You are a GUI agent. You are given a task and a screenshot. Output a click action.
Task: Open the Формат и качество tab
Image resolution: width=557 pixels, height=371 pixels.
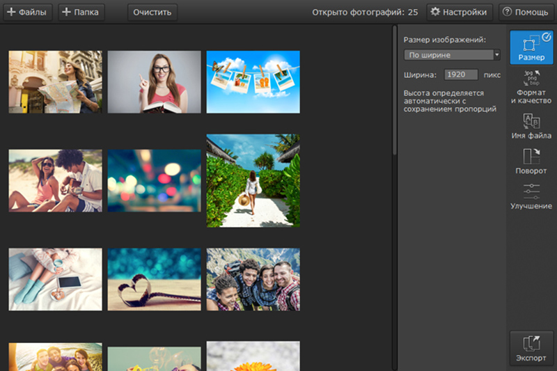point(531,87)
